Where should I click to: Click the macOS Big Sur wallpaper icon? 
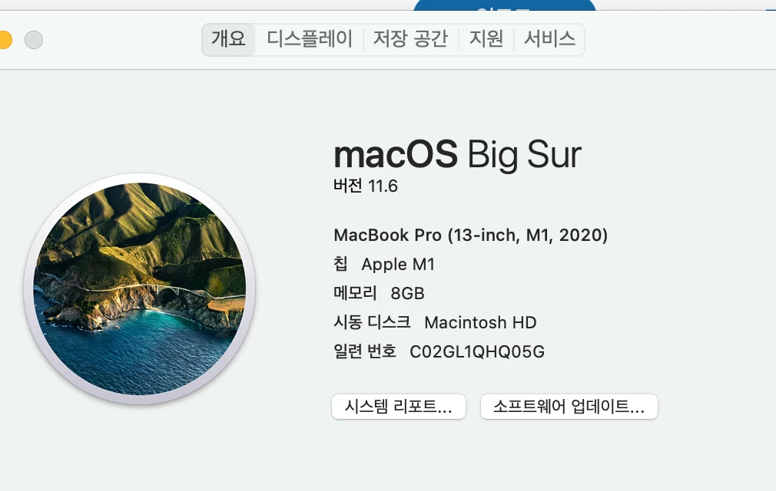coord(140,289)
